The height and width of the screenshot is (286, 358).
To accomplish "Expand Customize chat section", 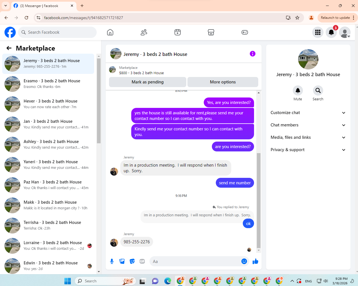I will point(308,113).
